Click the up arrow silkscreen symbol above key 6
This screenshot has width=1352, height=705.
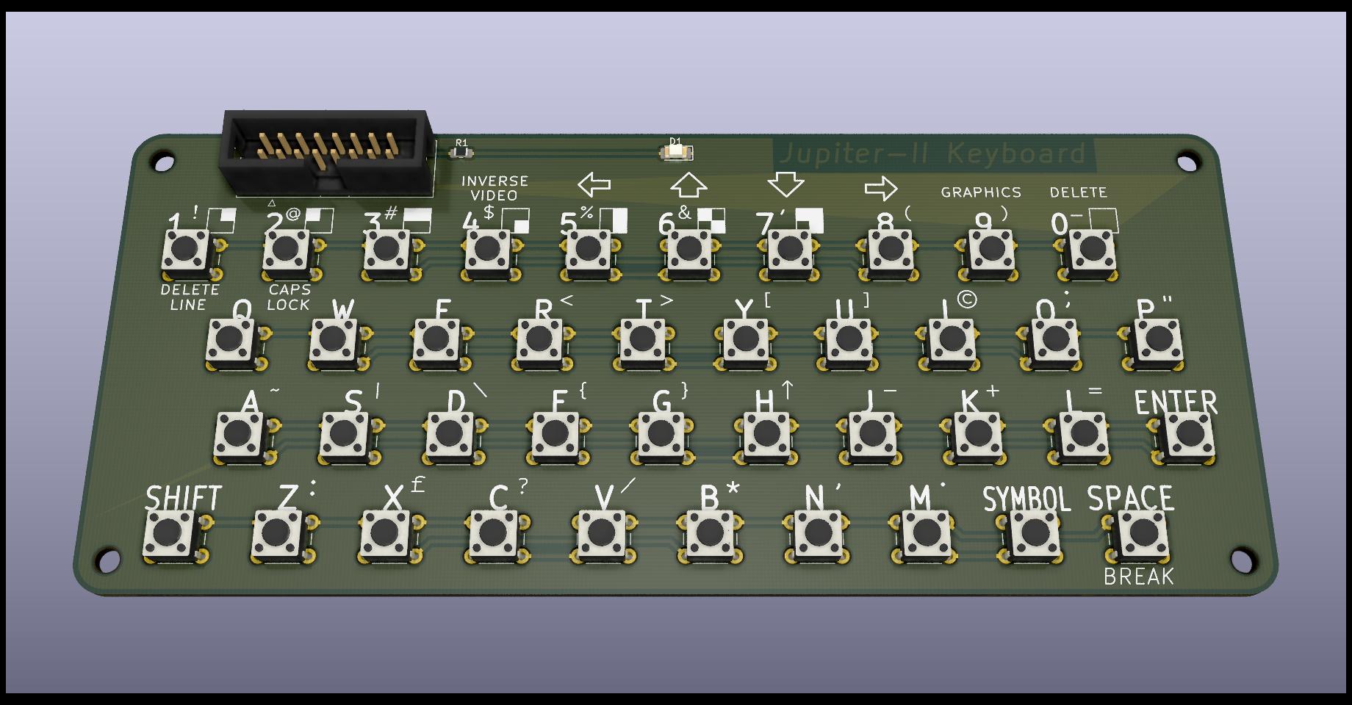click(689, 184)
